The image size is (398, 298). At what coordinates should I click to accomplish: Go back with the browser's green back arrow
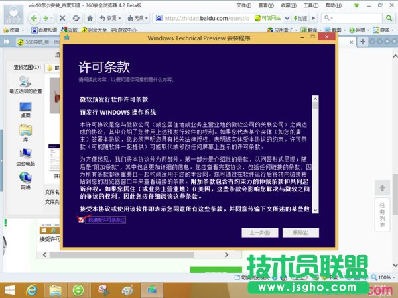point(34,19)
